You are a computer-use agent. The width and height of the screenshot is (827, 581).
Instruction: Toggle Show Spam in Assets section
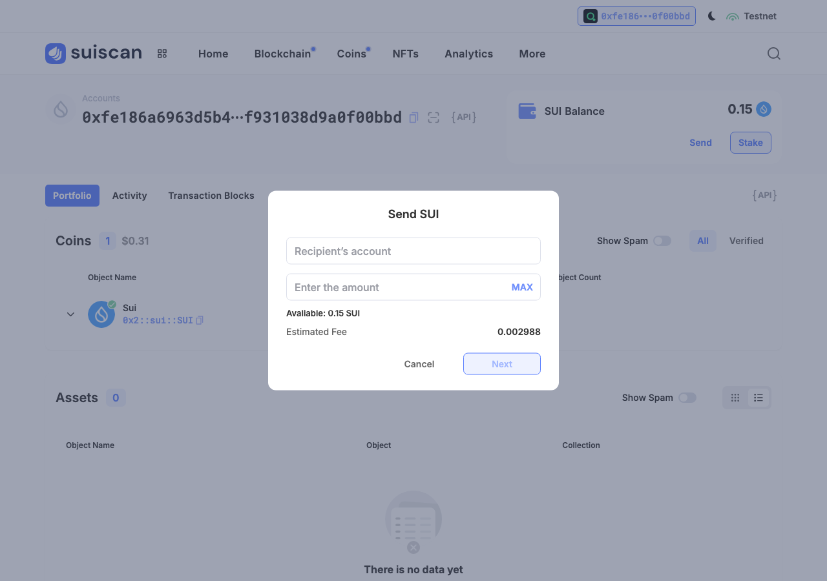[x=687, y=398]
